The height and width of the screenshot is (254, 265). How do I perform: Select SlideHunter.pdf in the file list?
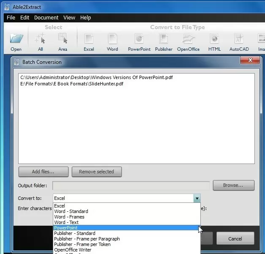72,84
